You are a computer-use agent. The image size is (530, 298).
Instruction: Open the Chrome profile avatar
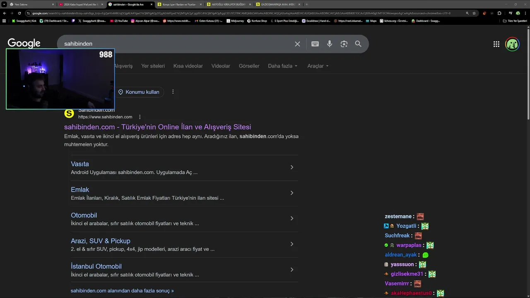tap(518, 13)
